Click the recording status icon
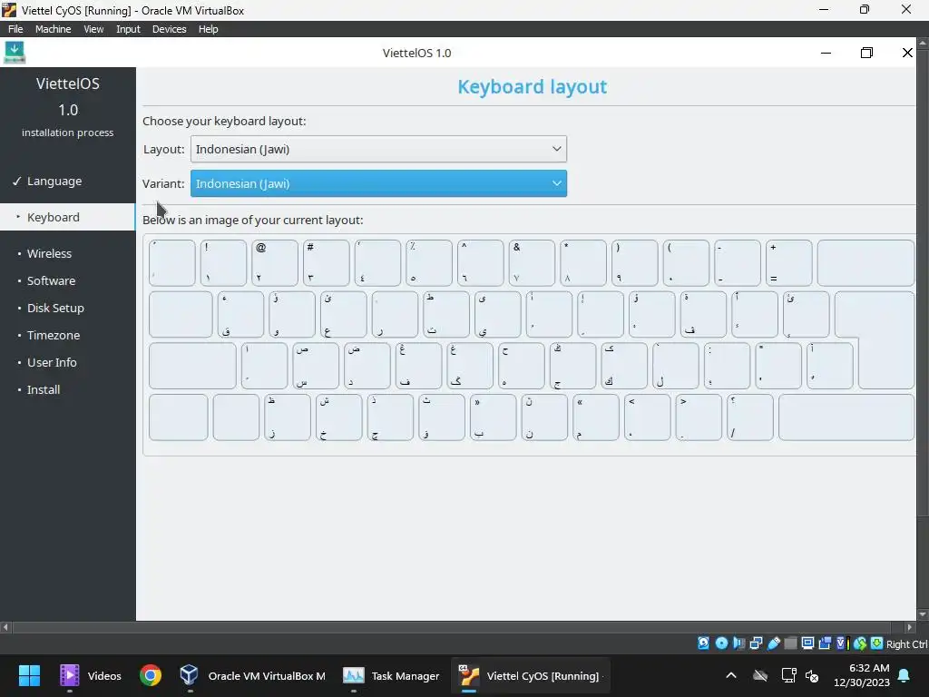The height and width of the screenshot is (697, 929). 825,643
